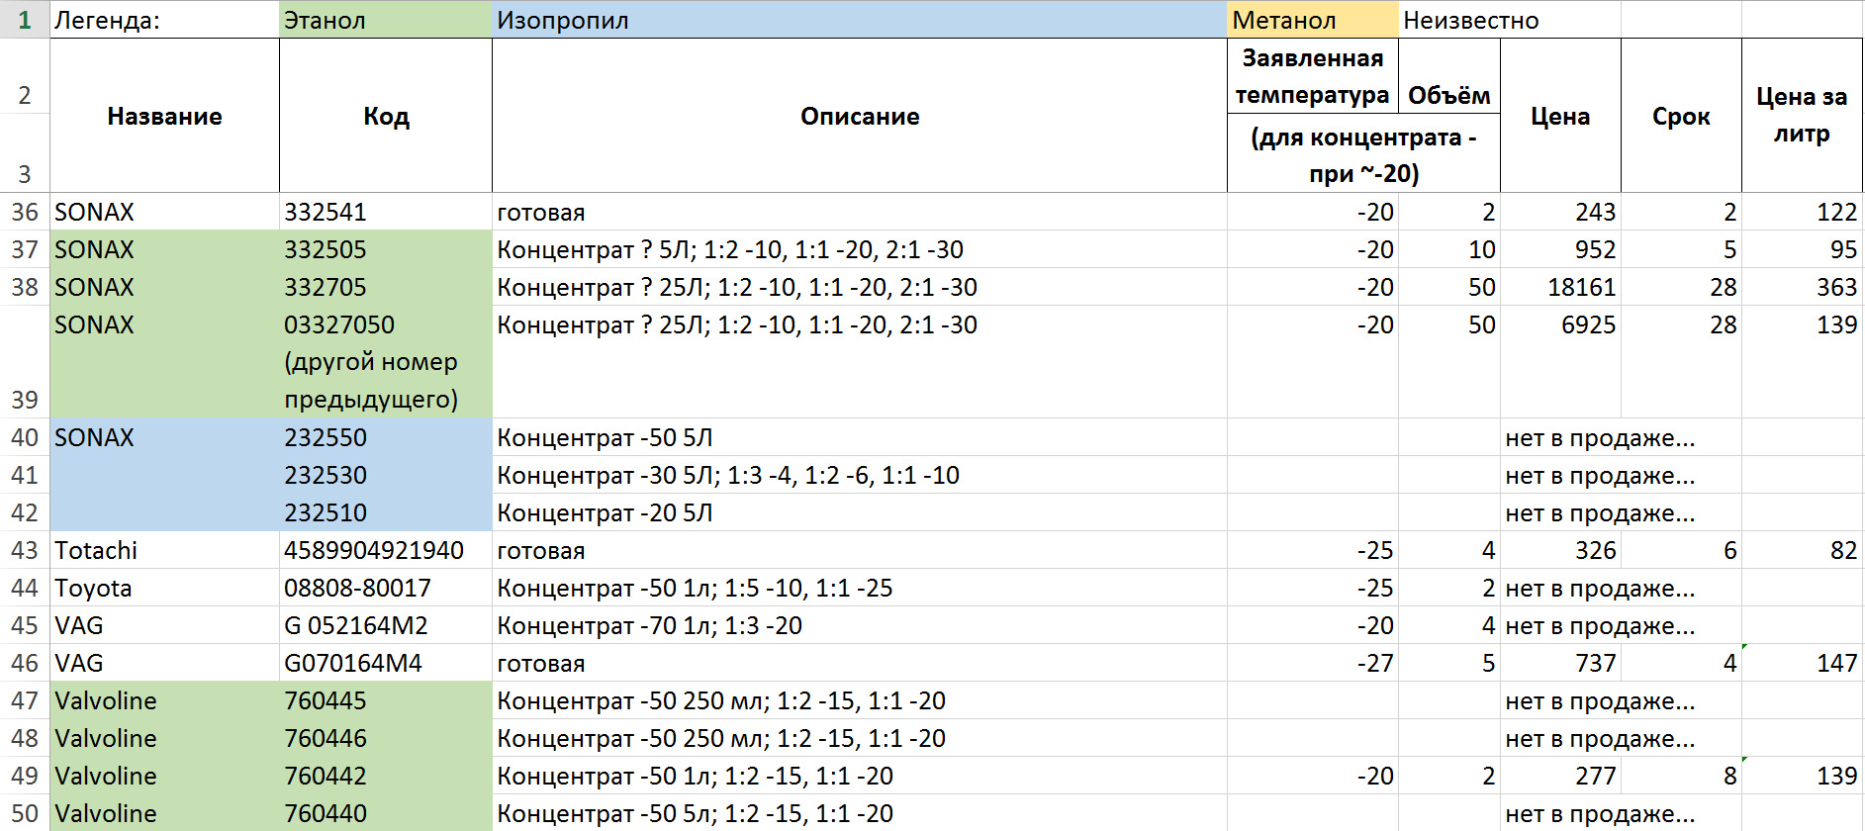Click the yellow Метанол legend cell
The image size is (1865, 831).
(1311, 20)
